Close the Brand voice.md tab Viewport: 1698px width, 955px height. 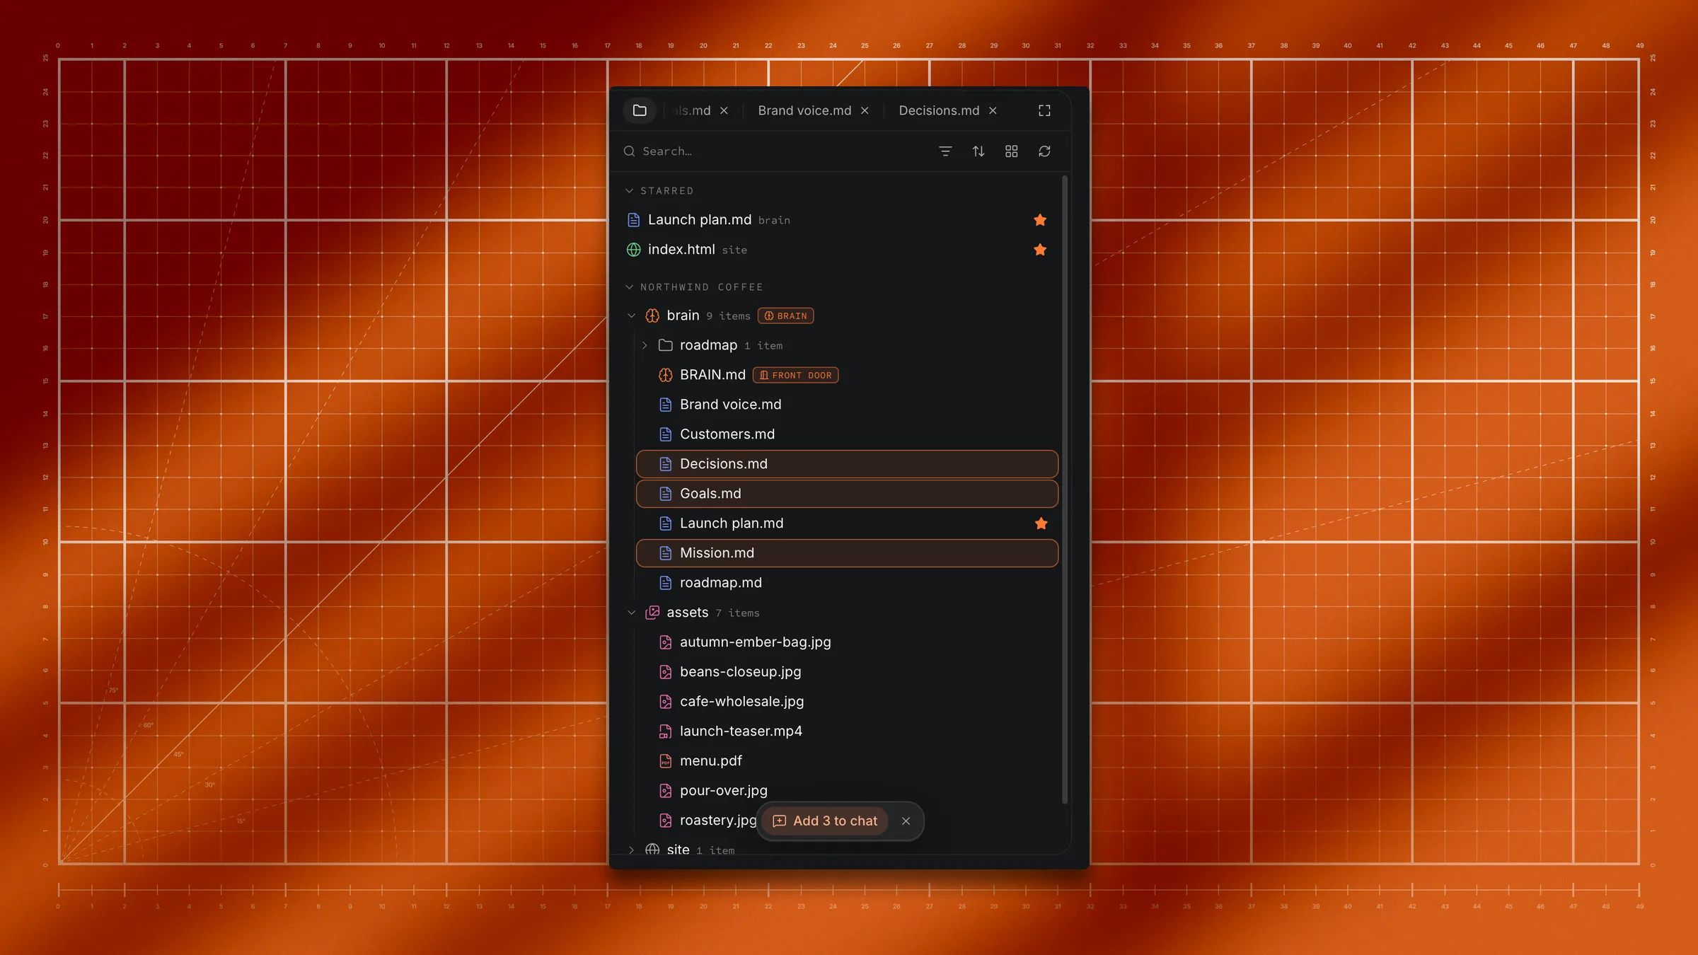(x=865, y=110)
